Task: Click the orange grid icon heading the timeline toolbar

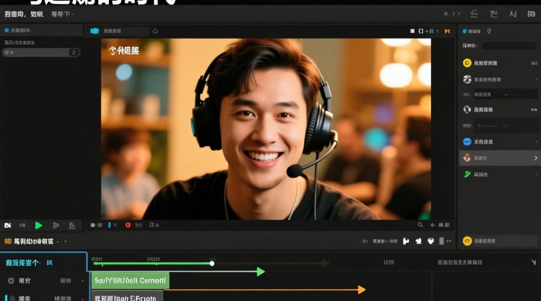Action: point(8,241)
